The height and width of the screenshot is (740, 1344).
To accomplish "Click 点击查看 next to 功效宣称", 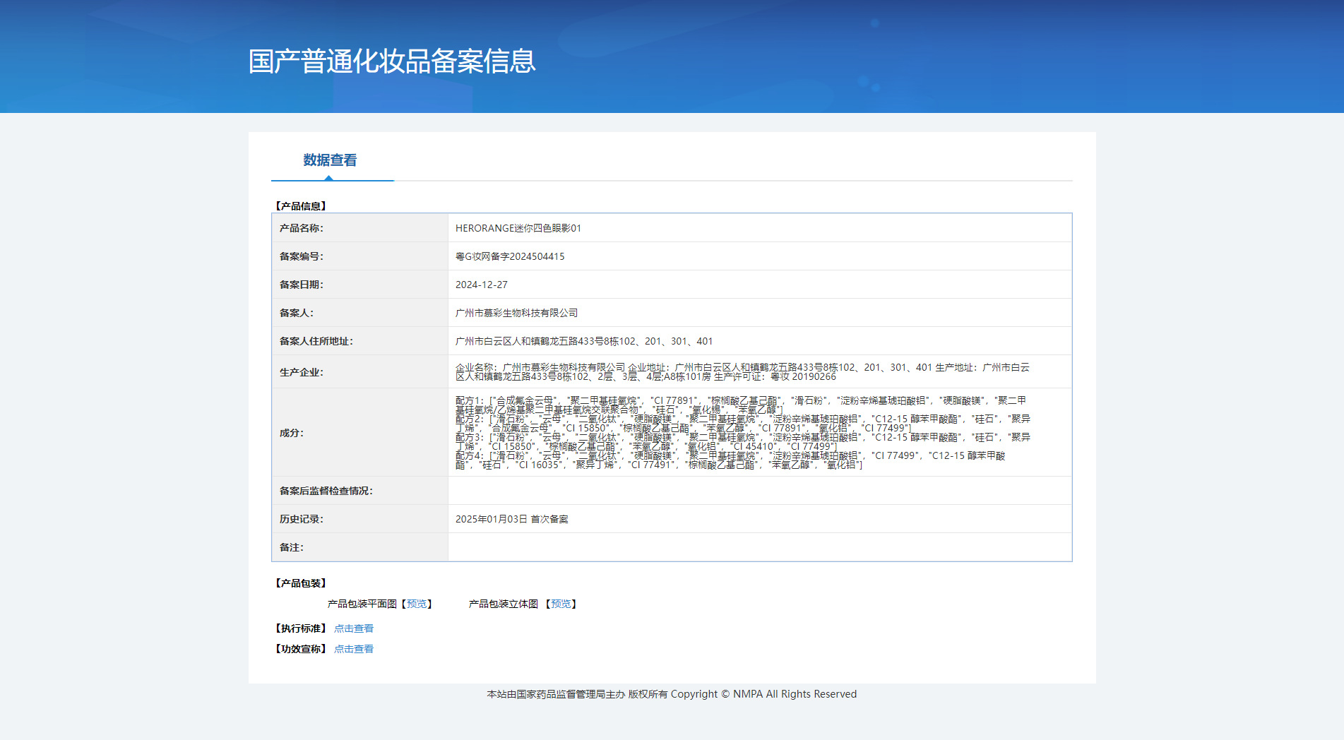I will click(x=353, y=649).
